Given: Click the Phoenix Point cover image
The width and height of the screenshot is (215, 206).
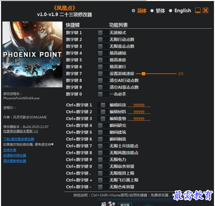Looking at the screenshot, I should coord(32,54).
